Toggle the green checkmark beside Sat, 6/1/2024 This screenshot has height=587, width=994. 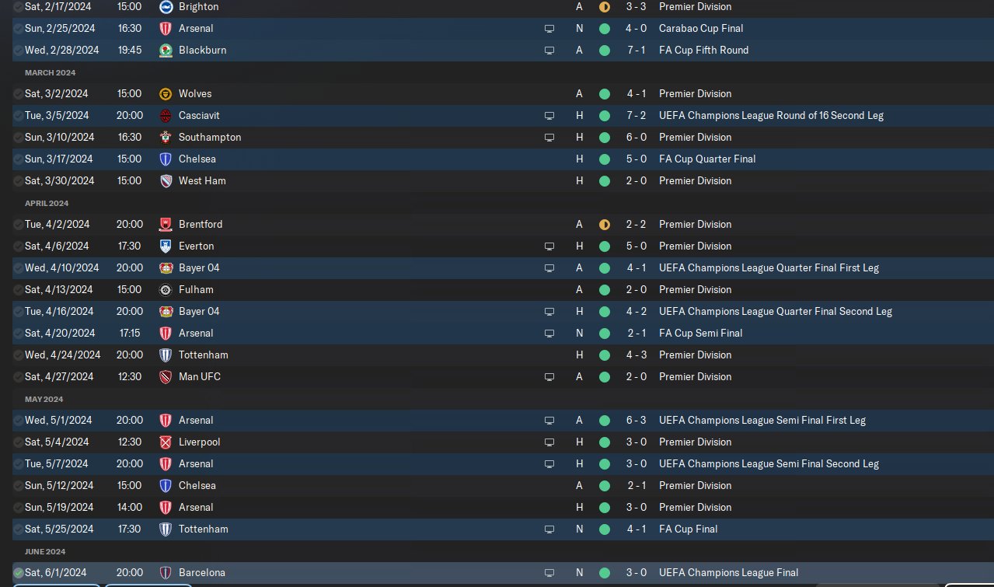coord(19,572)
